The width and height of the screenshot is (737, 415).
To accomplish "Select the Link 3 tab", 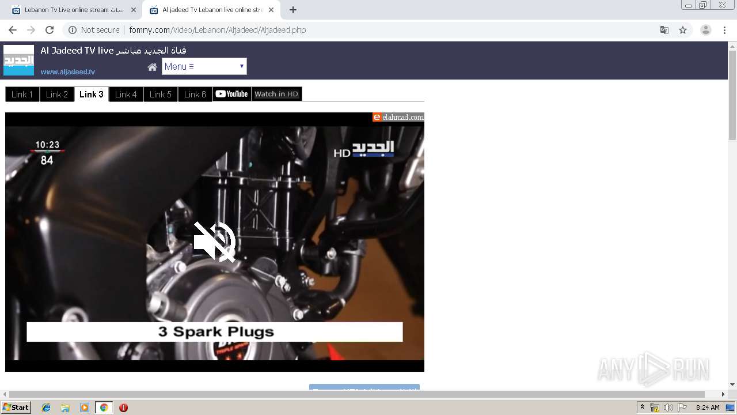I will tap(92, 94).
